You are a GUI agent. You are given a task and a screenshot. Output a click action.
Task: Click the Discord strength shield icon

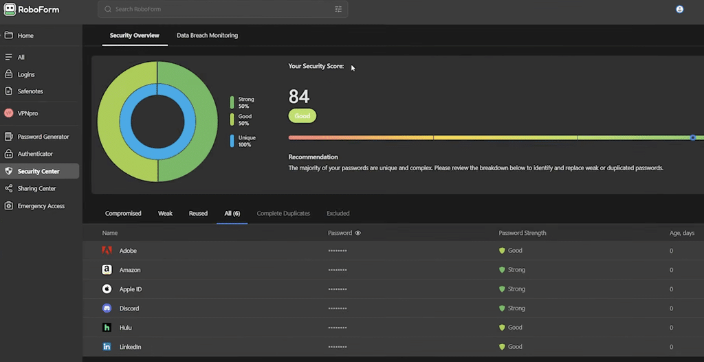[502, 308]
